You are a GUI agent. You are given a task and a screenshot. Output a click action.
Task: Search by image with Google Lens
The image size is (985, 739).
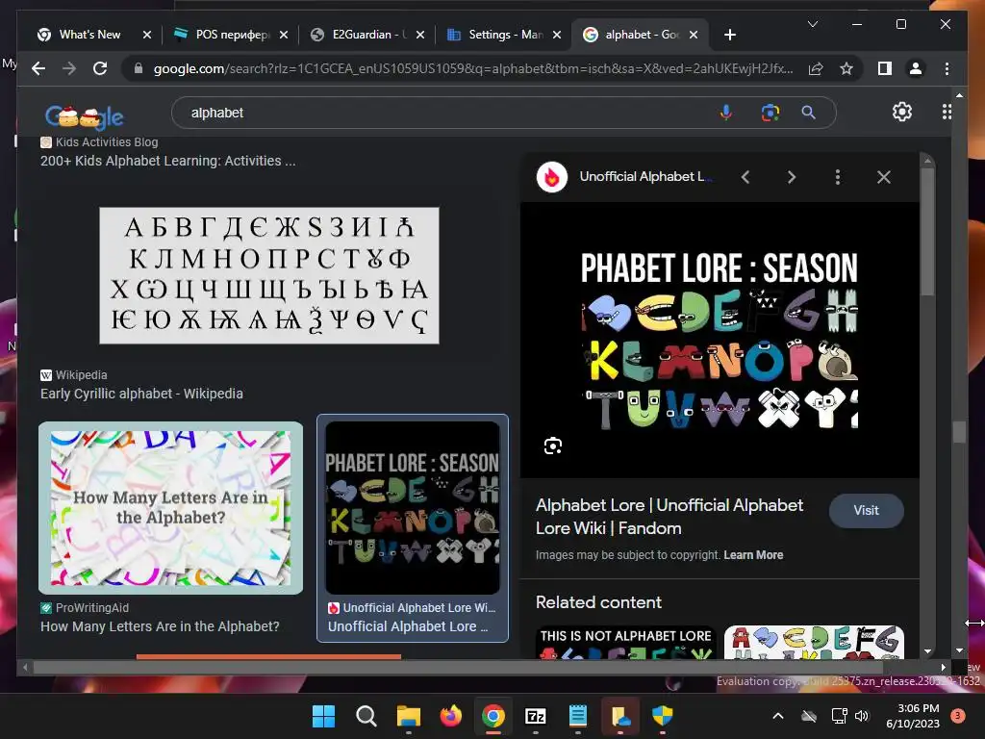click(770, 113)
